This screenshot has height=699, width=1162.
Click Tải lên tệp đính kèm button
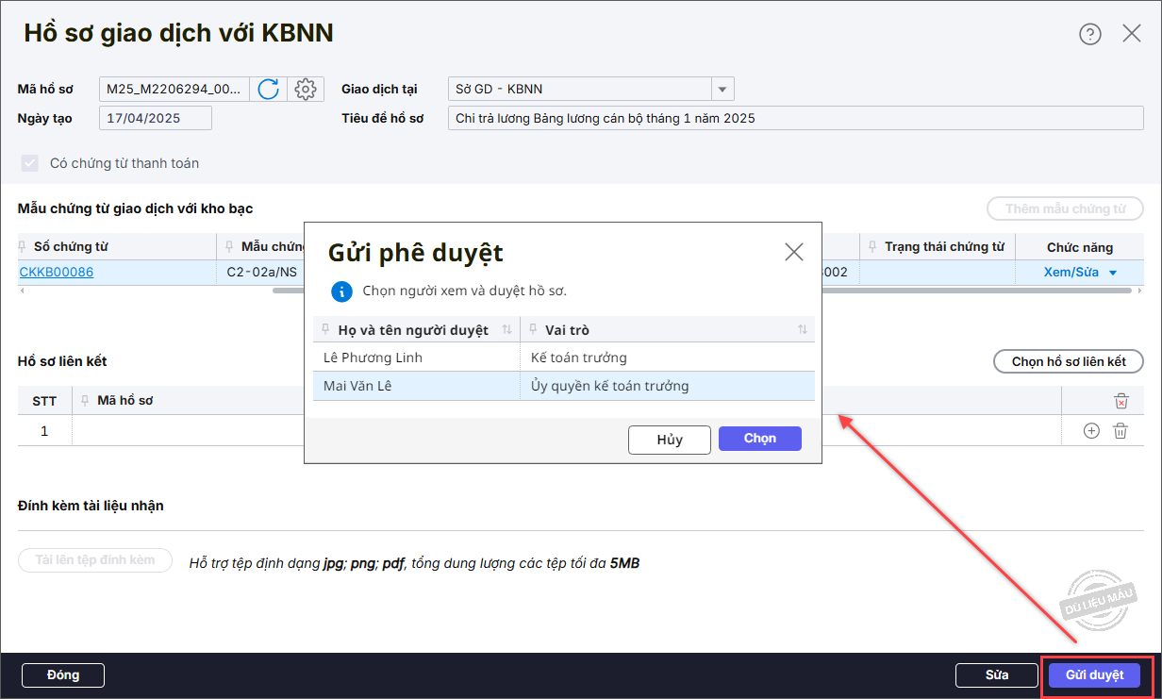95,559
